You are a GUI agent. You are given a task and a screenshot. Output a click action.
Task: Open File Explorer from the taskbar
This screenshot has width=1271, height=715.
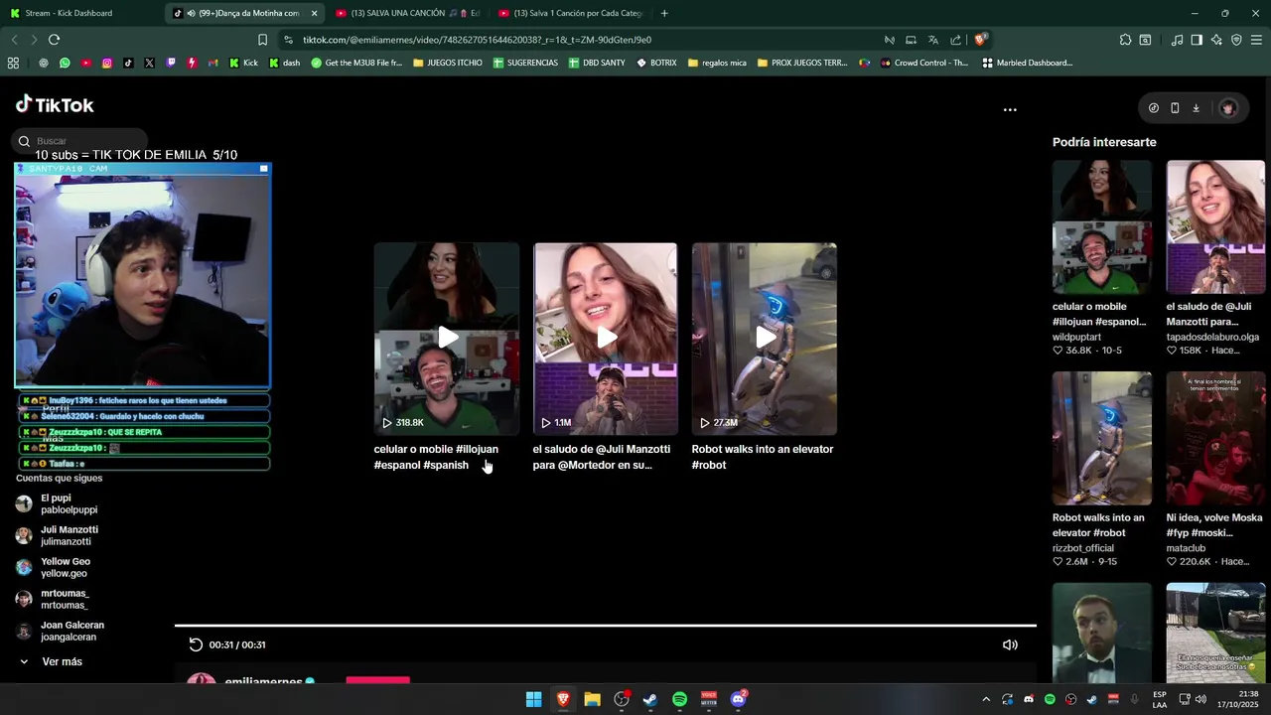pyautogui.click(x=592, y=699)
